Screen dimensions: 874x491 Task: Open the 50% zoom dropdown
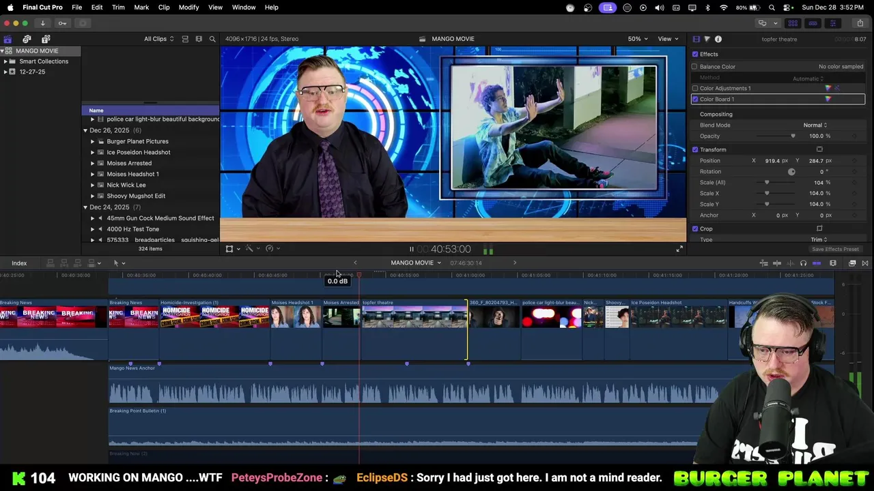point(638,39)
